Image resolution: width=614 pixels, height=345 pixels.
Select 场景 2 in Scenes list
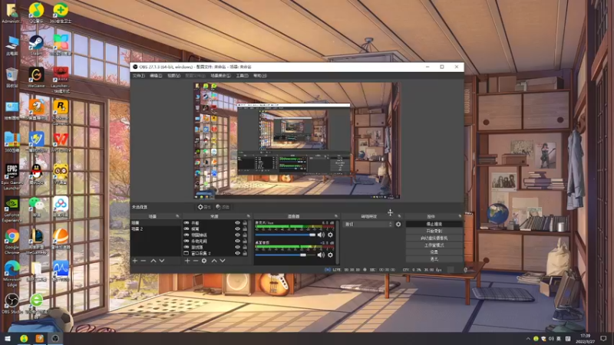pyautogui.click(x=156, y=228)
